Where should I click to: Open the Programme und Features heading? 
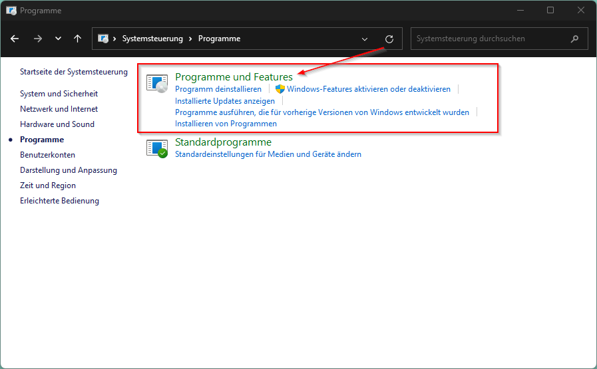(x=234, y=77)
